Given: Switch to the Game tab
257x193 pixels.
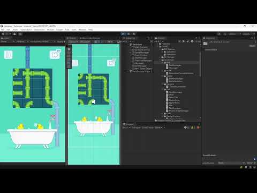Looking at the screenshot, I should (x=5, y=38).
